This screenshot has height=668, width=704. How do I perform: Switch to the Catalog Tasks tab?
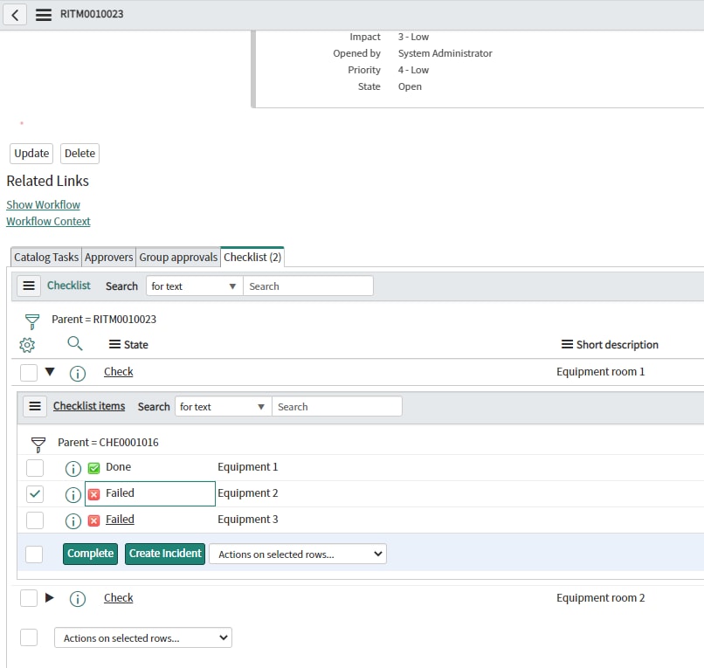tap(46, 258)
